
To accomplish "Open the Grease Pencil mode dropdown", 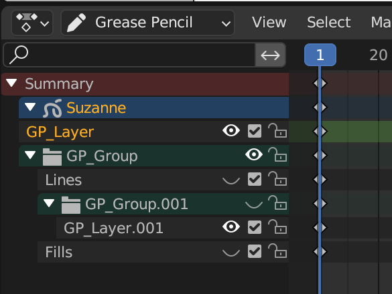I will click(x=147, y=23).
